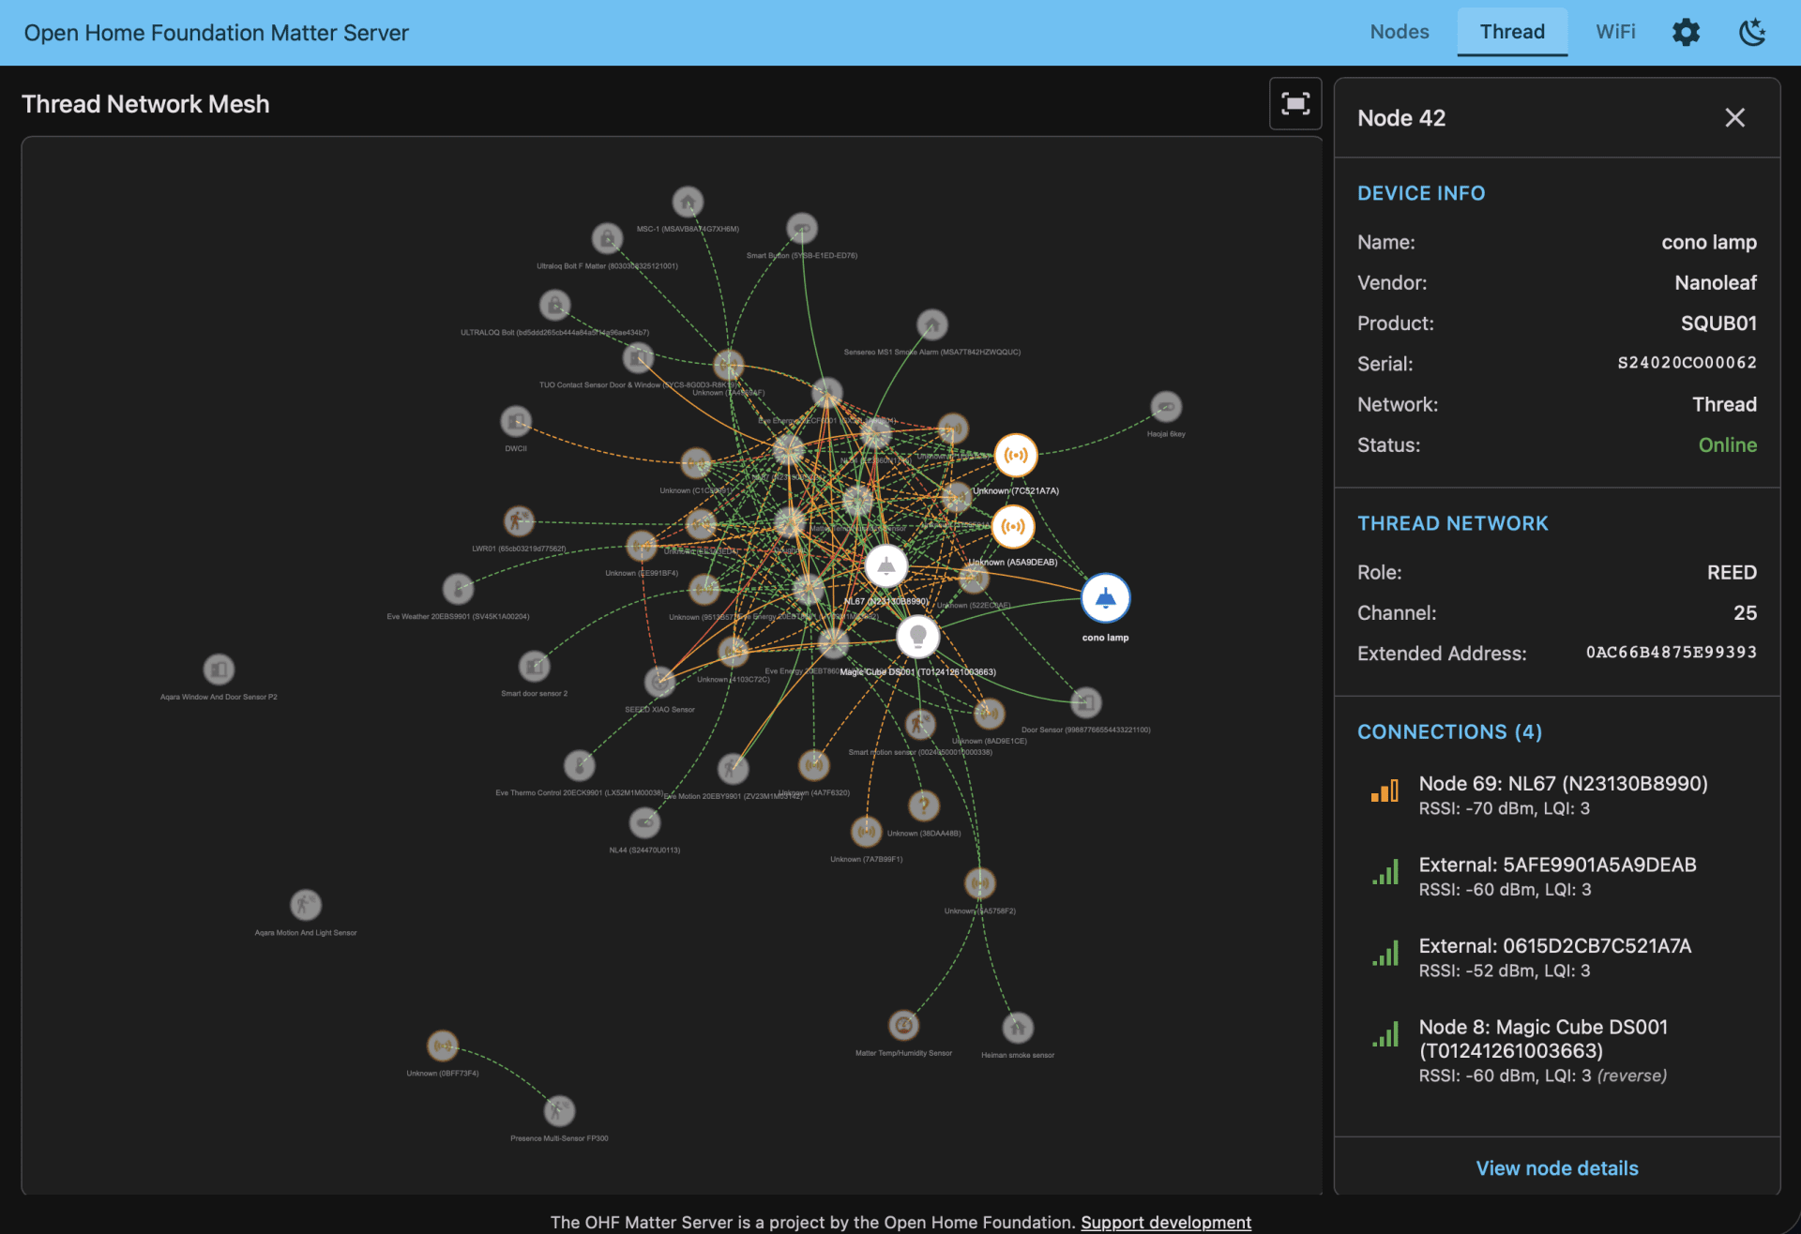Select the Haojai 6key node icon

point(1165,407)
